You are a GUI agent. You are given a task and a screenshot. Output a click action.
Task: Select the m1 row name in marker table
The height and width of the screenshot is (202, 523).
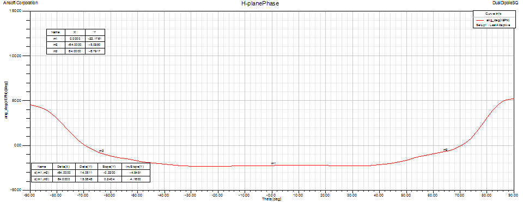click(x=56, y=39)
